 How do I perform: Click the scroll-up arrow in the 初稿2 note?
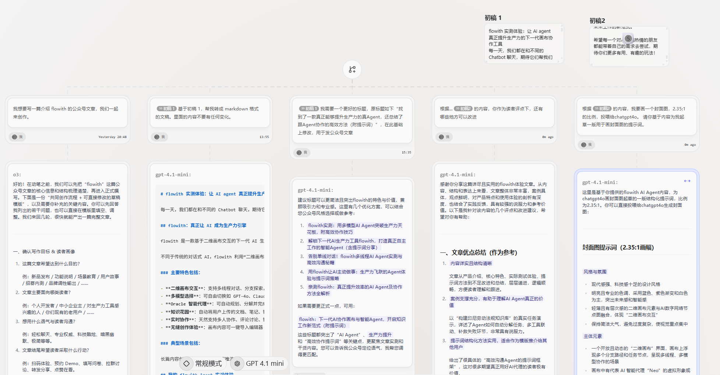(x=667, y=28)
